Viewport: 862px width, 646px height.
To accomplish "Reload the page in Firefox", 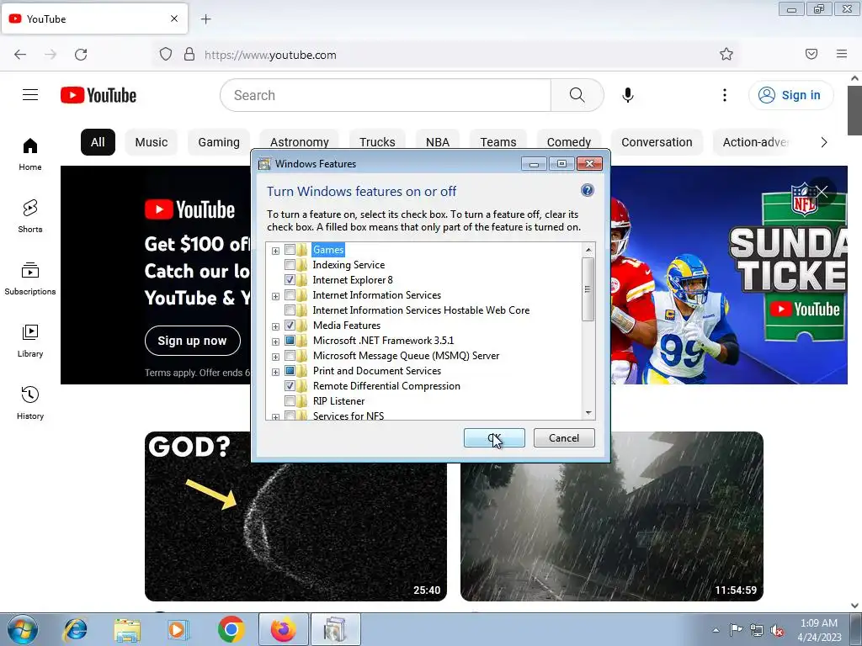I will 81,55.
